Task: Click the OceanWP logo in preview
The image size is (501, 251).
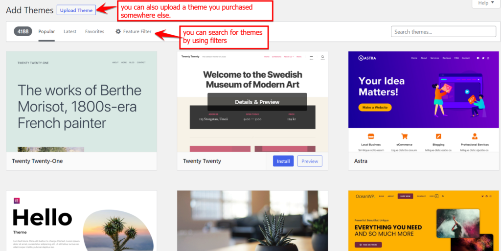Action: point(365,196)
